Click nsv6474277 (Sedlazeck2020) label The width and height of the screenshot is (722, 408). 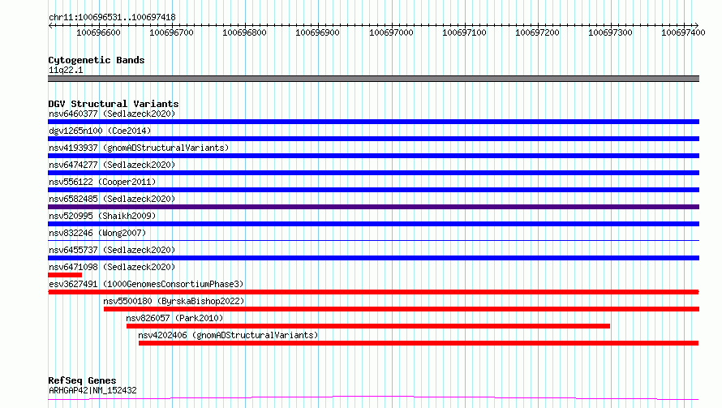(112, 165)
